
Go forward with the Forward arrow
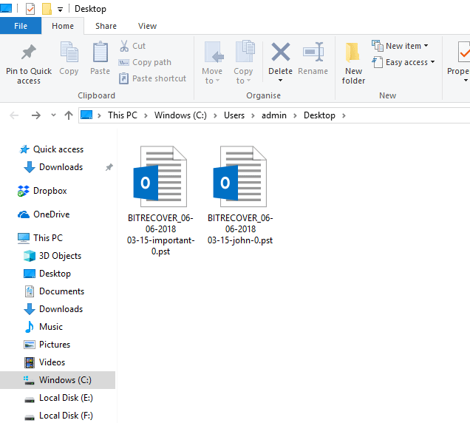click(x=36, y=115)
